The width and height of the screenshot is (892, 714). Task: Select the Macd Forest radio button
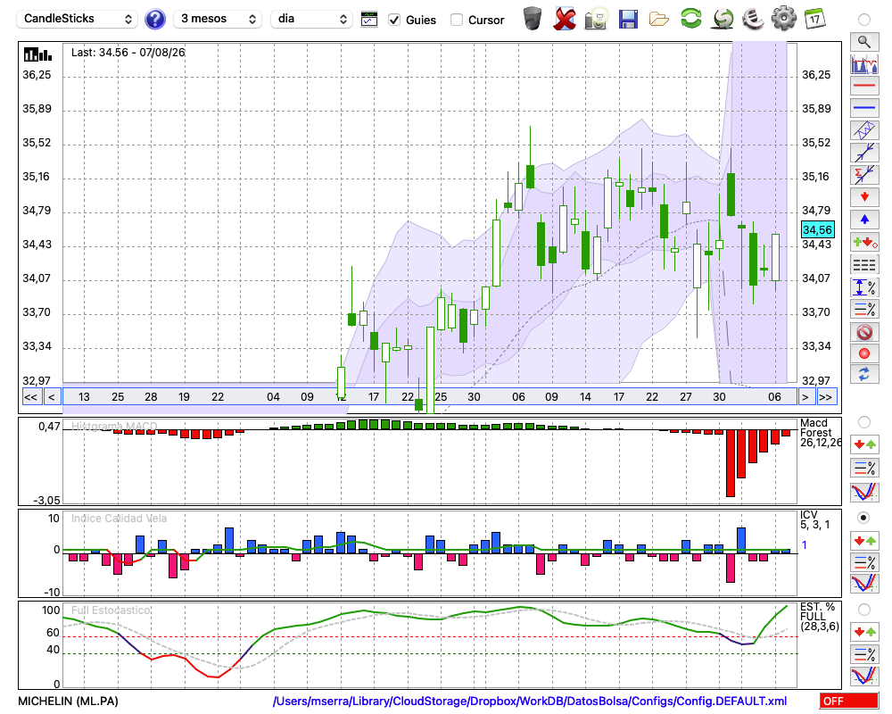[863, 422]
